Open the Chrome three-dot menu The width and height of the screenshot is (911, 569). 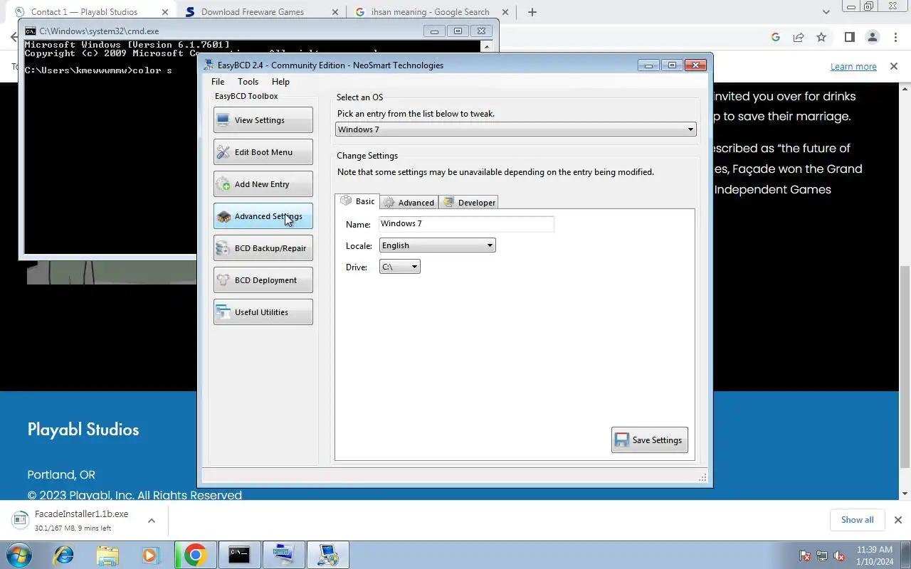click(895, 37)
